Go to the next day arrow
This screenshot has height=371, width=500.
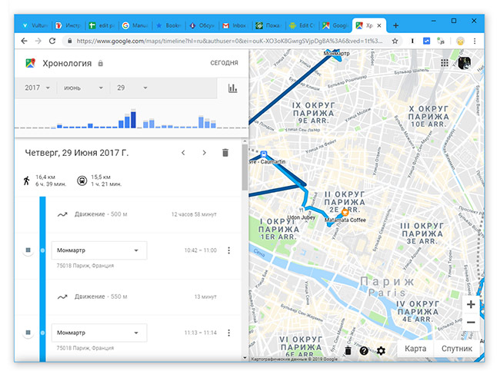click(x=204, y=153)
